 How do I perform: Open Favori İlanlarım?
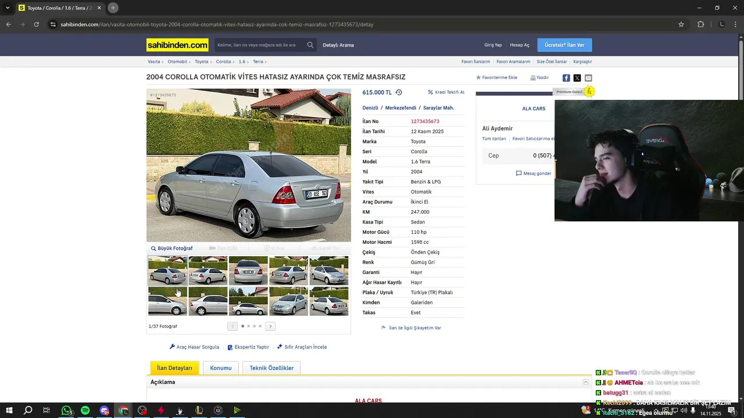(475, 62)
